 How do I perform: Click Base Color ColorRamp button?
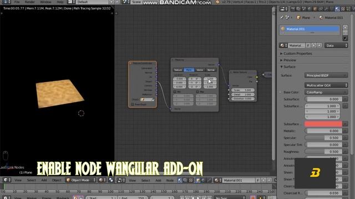(x=326, y=92)
